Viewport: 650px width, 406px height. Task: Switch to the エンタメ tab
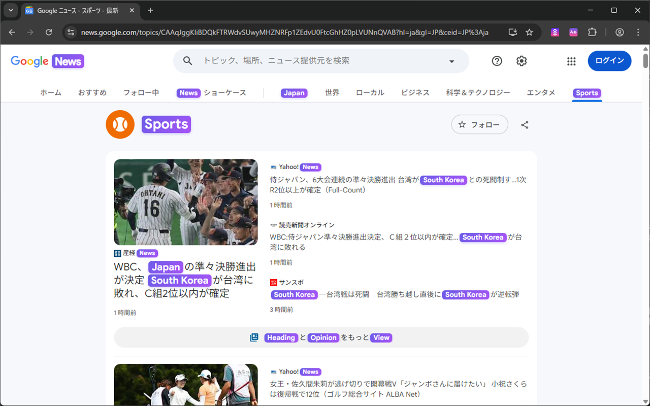click(540, 92)
